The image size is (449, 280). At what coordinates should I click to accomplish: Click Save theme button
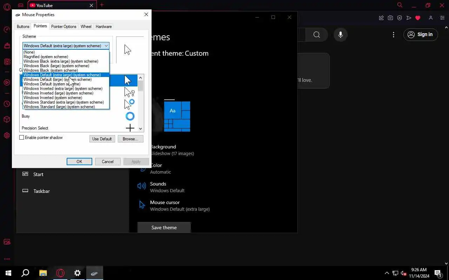coord(164,227)
